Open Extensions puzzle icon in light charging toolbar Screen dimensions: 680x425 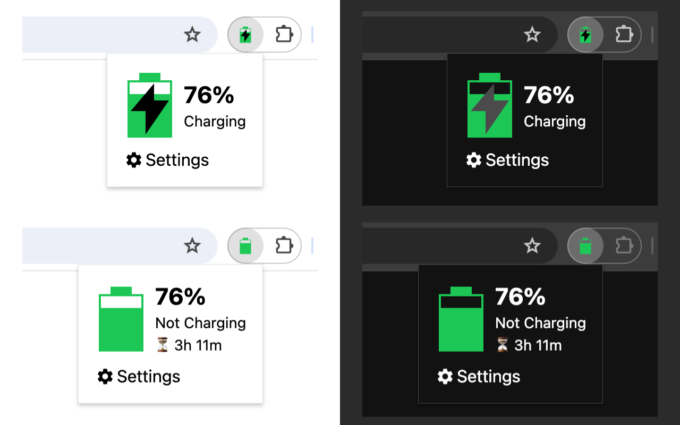(x=284, y=35)
